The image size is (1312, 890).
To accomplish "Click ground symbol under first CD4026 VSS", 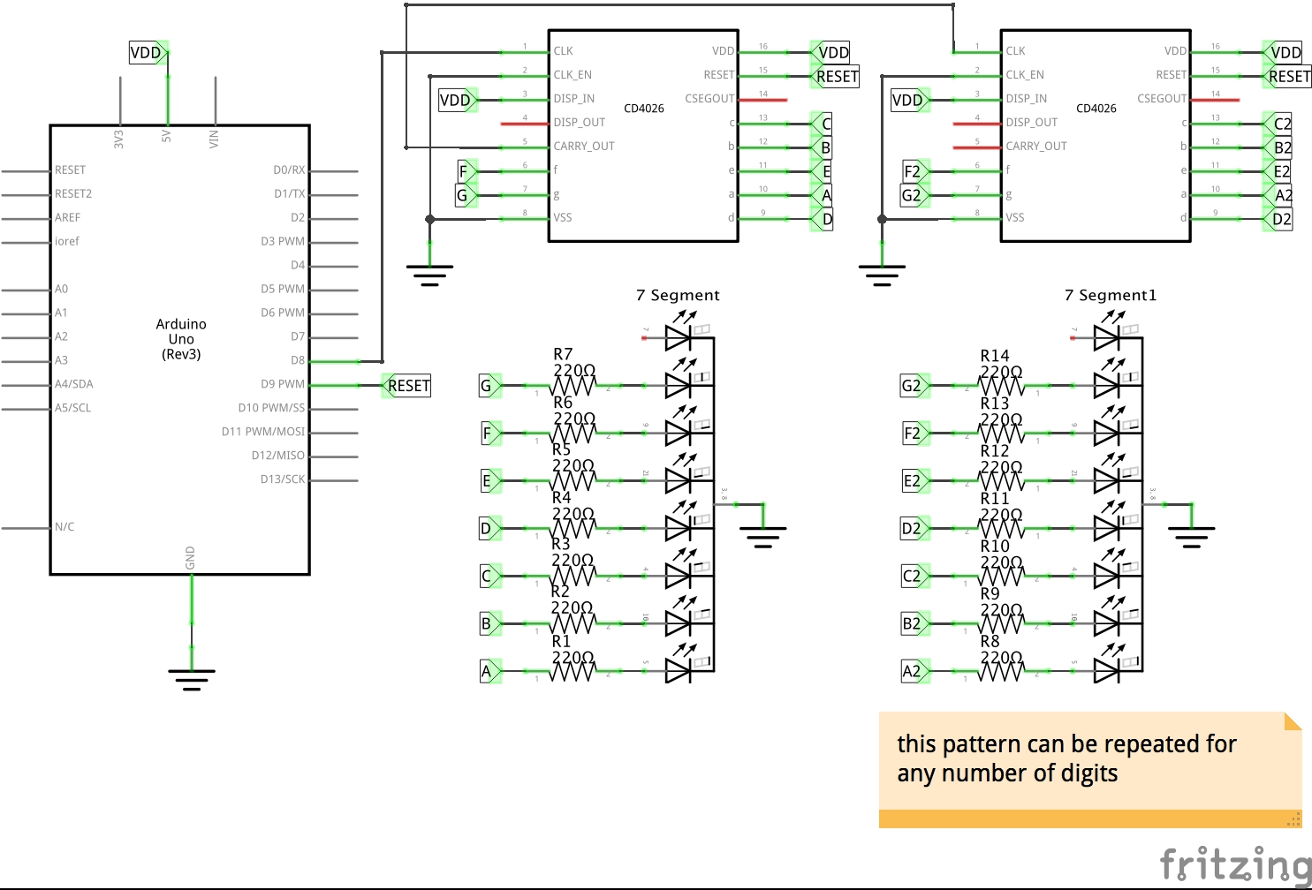I will pyautogui.click(x=430, y=275).
